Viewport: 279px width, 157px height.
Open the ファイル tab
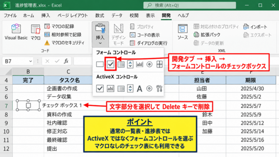tap(10, 16)
